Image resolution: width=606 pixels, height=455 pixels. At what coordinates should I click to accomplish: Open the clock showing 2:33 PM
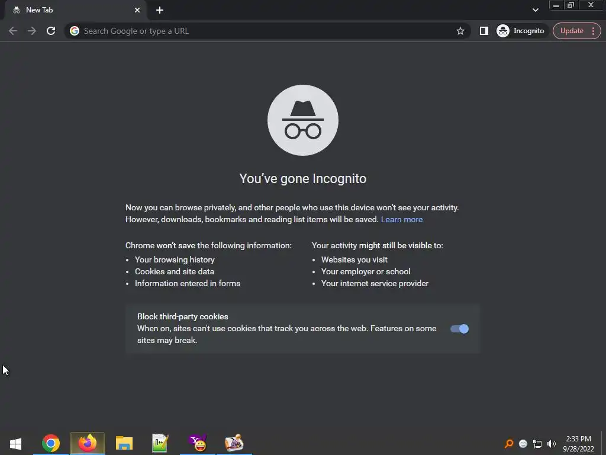click(x=578, y=444)
